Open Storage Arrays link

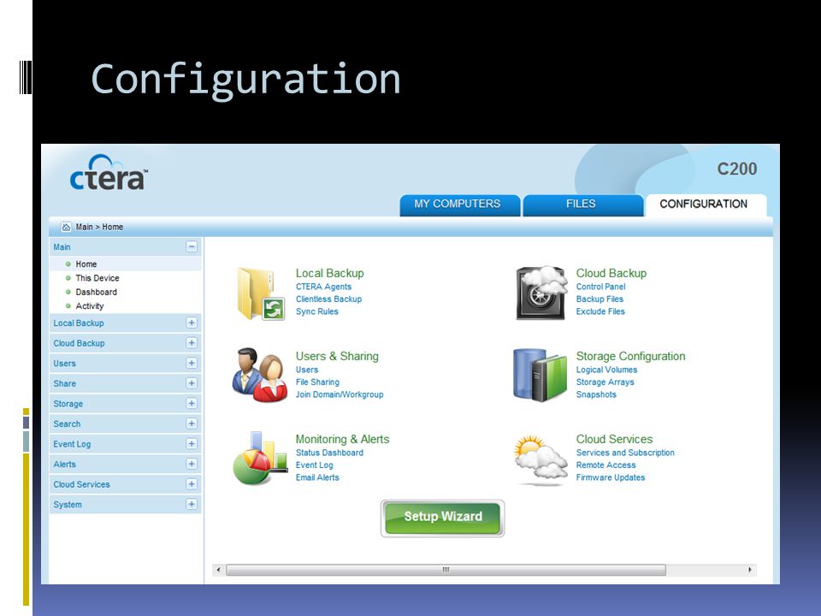coord(605,382)
